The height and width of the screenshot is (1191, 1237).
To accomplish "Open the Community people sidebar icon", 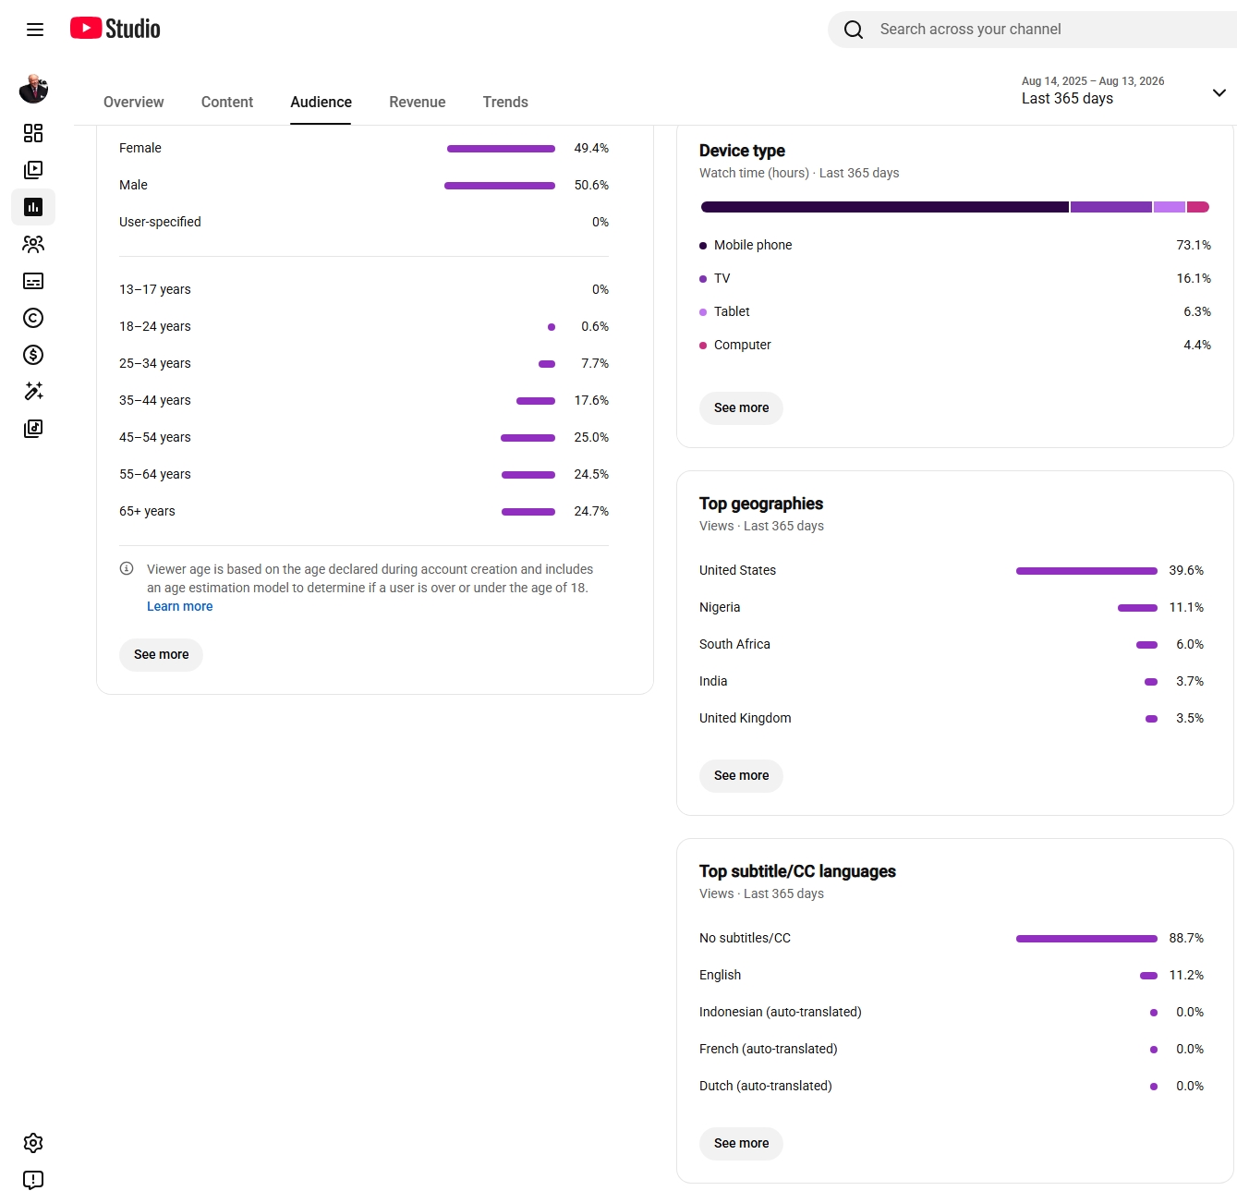I will (33, 244).
